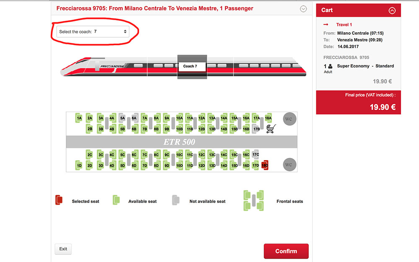This screenshot has width=419, height=262.
Task: Choose seat 16A
Action: coord(246,118)
